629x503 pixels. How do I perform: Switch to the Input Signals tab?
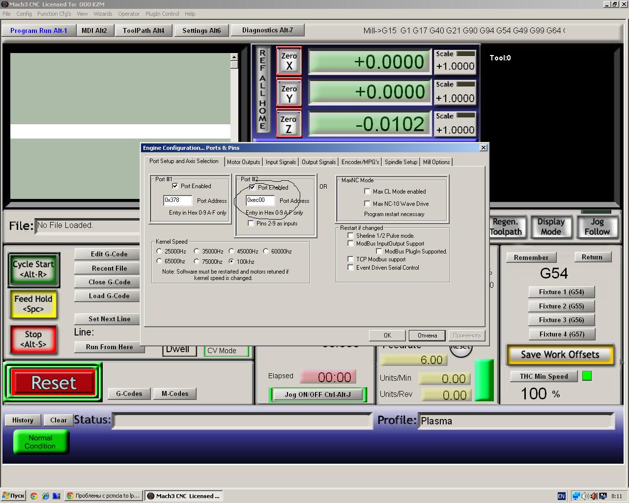tap(281, 162)
